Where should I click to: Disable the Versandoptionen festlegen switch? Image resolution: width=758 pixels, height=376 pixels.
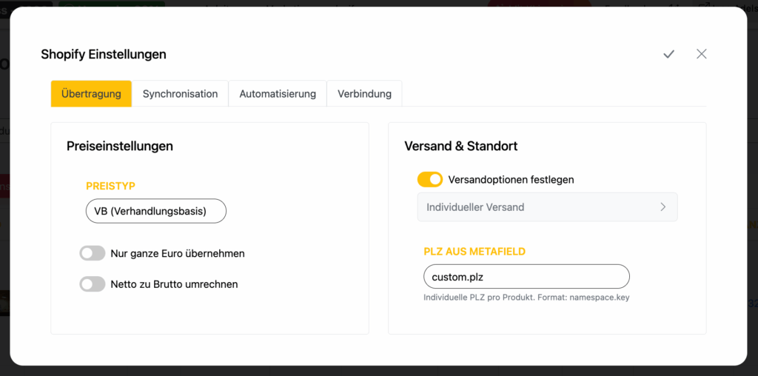point(430,179)
